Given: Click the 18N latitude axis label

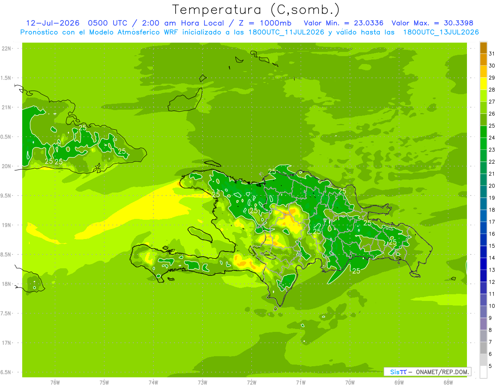Looking at the screenshot, I should click(7, 284).
